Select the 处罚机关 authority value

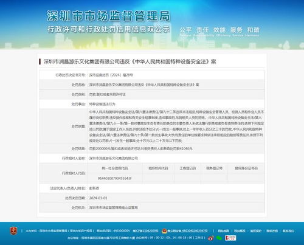coord(114,208)
